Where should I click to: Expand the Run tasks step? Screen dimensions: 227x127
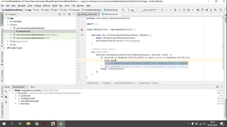[x=16, y=104]
